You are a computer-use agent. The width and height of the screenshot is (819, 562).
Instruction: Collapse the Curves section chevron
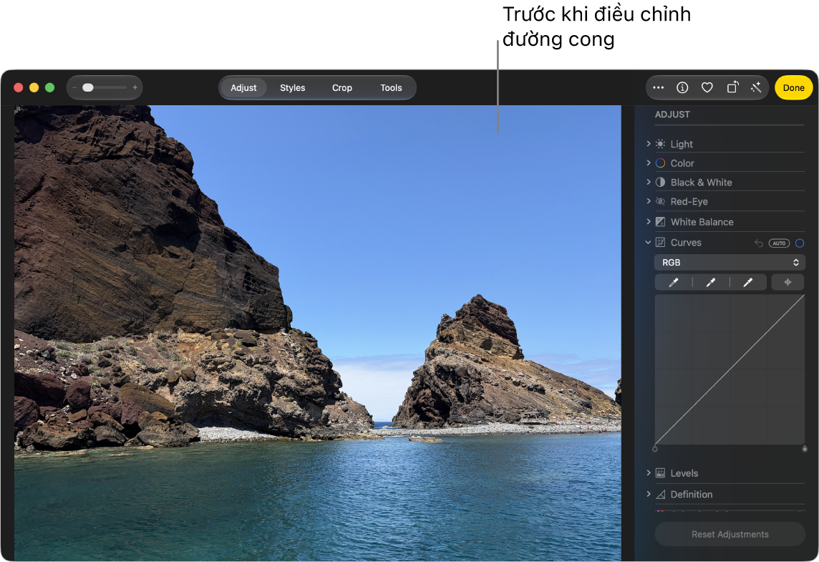pyautogui.click(x=648, y=243)
